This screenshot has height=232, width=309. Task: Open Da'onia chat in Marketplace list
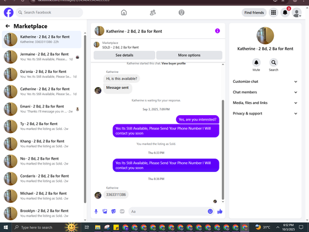pyautogui.click(x=41, y=74)
